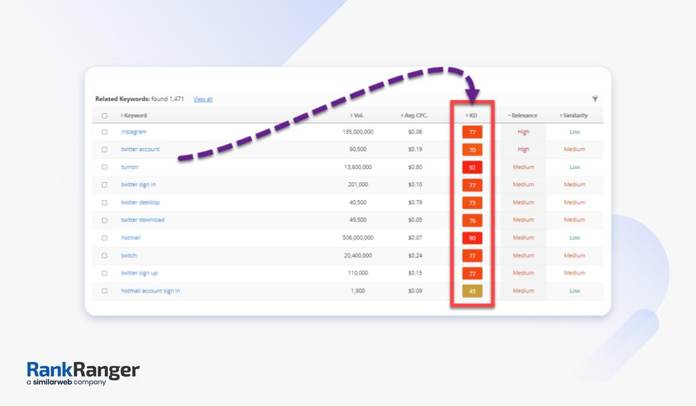Open the tumblr keyword link
Screen dimensions: 696x406
click(130, 167)
